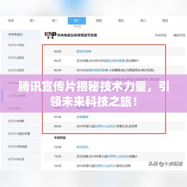Click the 中央电视台体育频道节目表 title
Image resolution: width=187 pixels, height=187 pixels.
pos(77,35)
